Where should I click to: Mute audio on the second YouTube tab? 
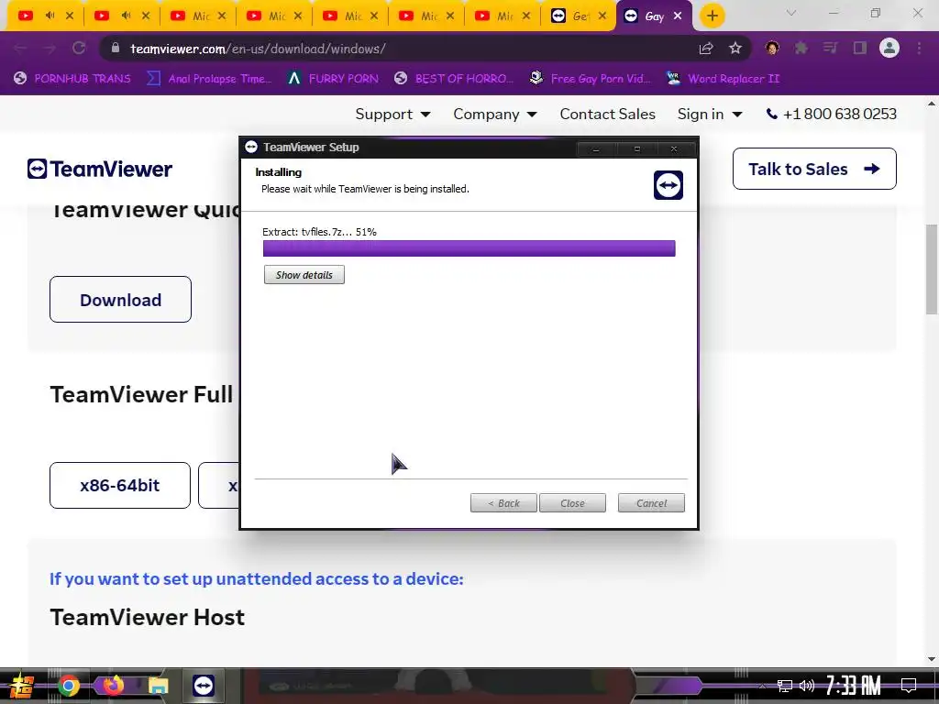pyautogui.click(x=126, y=16)
